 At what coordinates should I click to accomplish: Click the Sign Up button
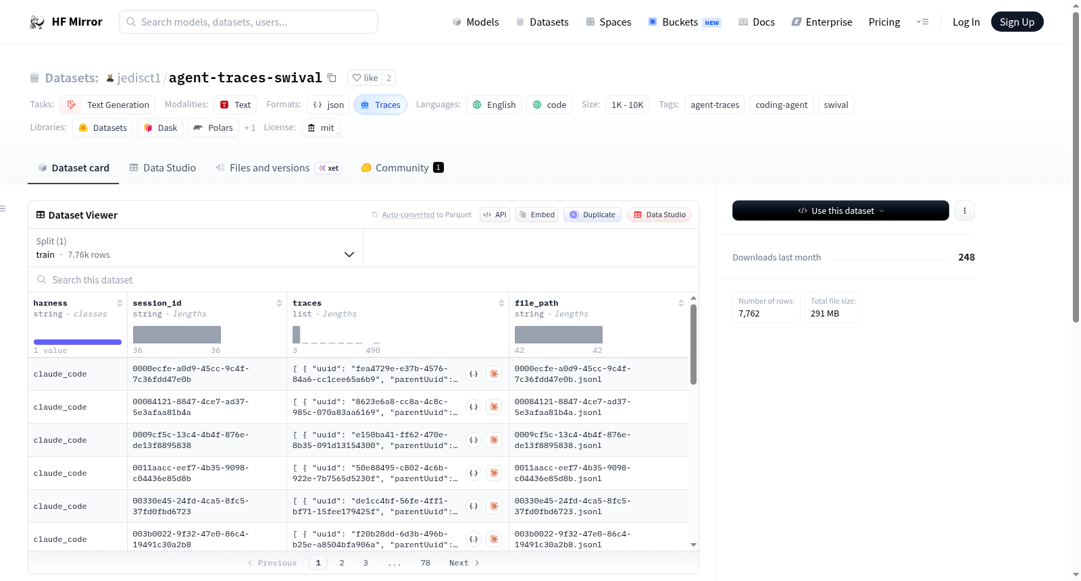(1017, 22)
